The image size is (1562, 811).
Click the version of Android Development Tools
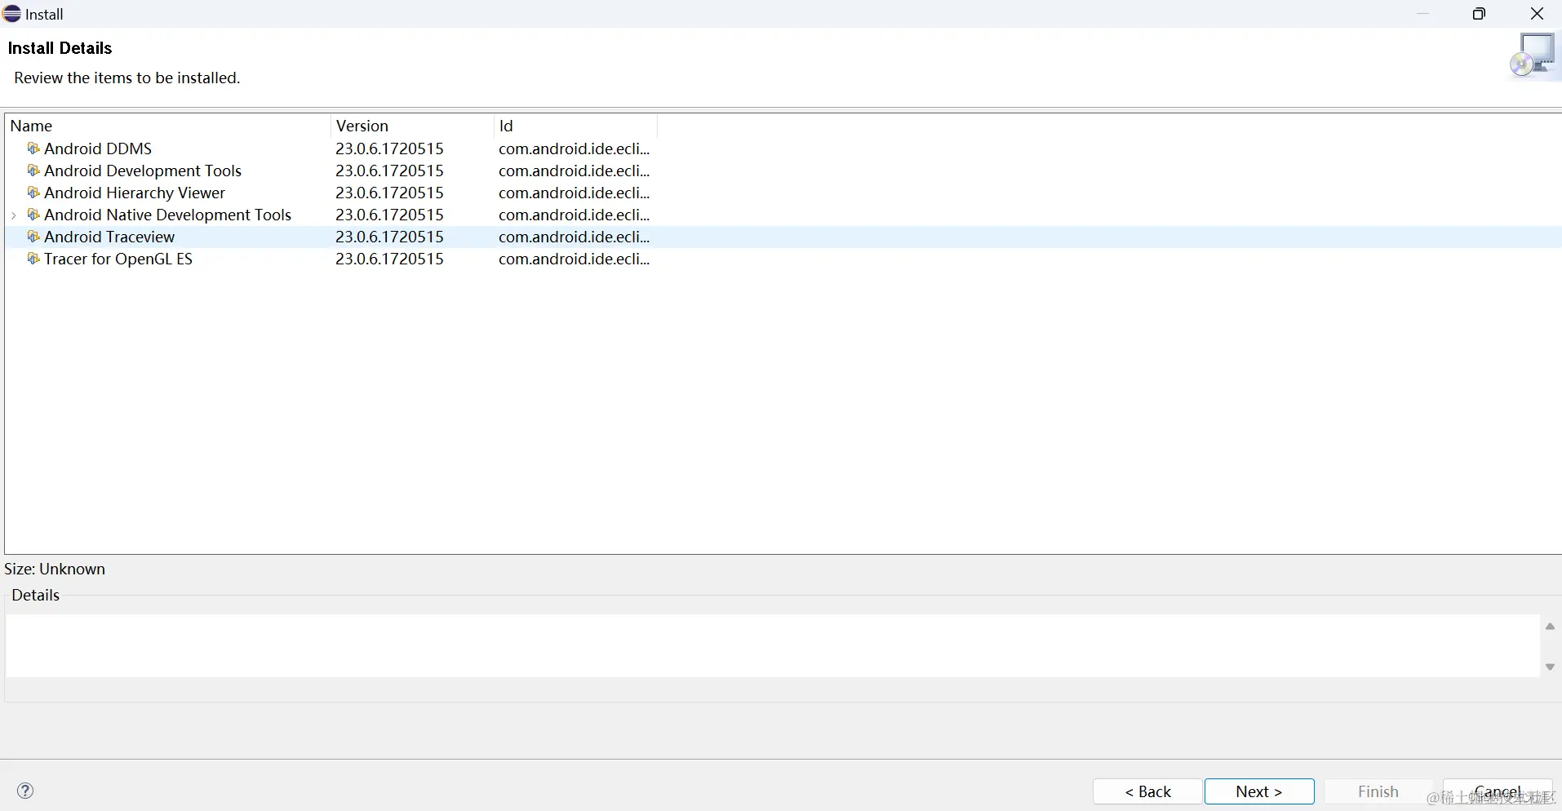point(389,171)
